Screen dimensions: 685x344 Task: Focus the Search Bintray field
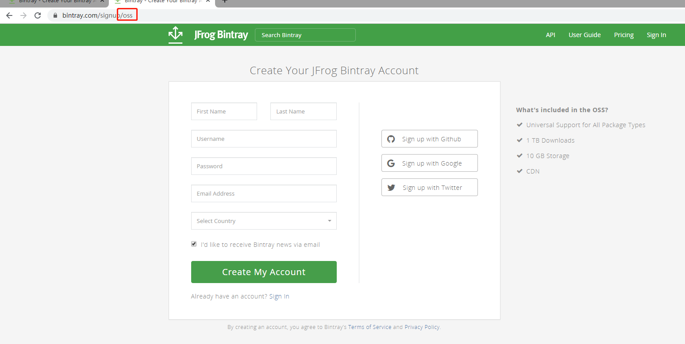pyautogui.click(x=305, y=35)
